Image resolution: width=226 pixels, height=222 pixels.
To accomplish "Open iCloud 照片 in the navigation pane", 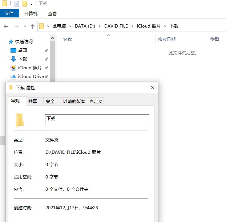I will (30, 67).
